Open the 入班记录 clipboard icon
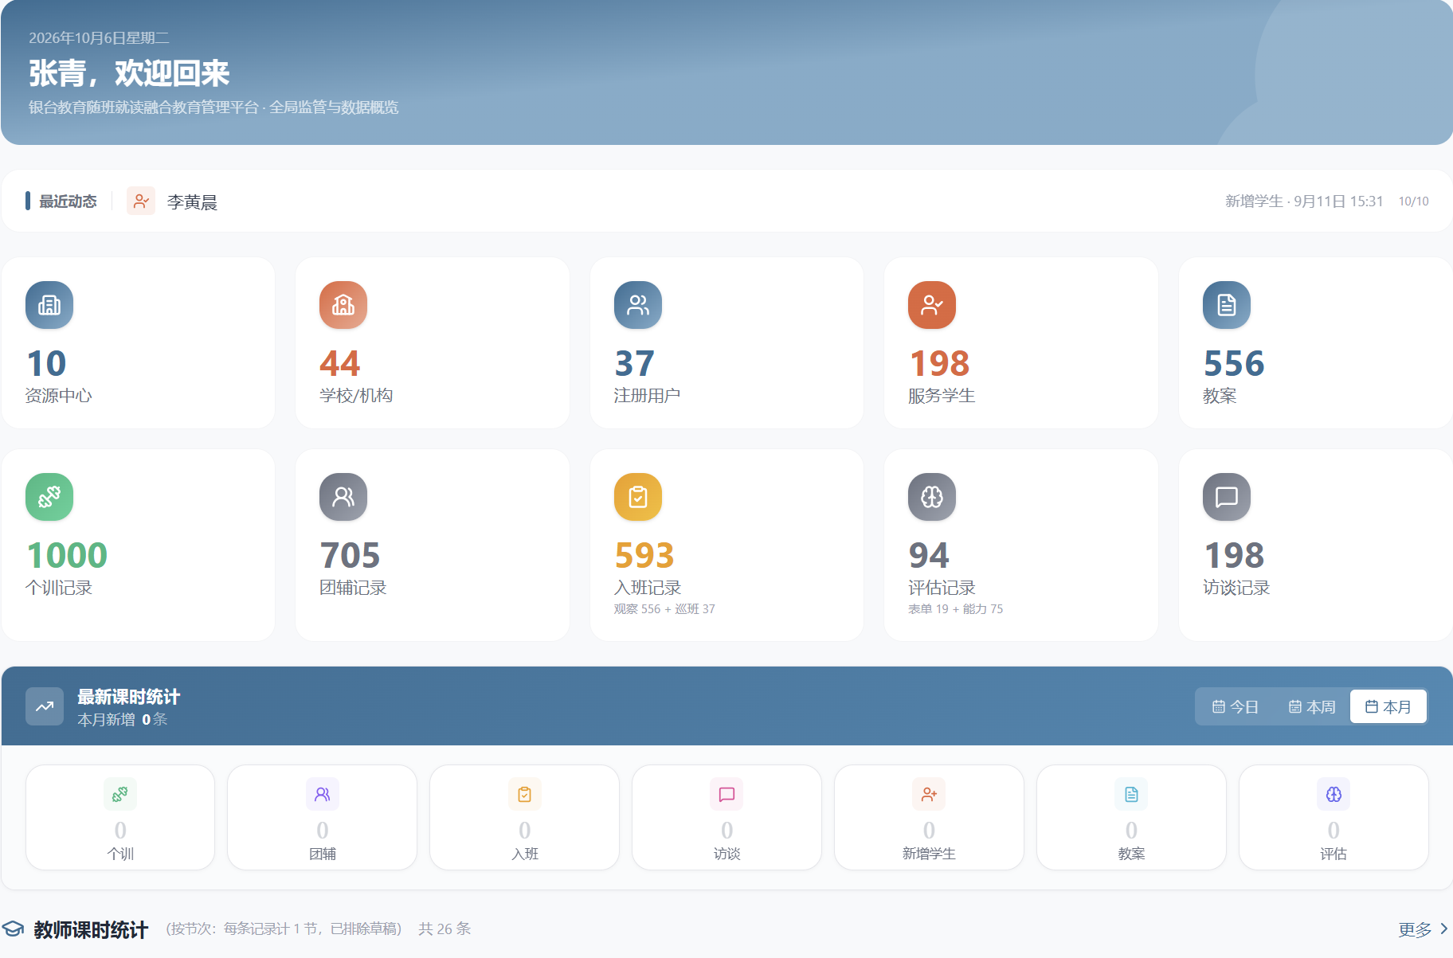The image size is (1453, 958). 638,497
